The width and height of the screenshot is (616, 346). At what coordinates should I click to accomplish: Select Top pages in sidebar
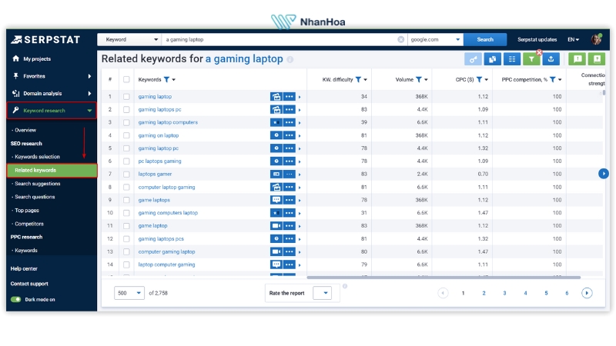(x=27, y=210)
